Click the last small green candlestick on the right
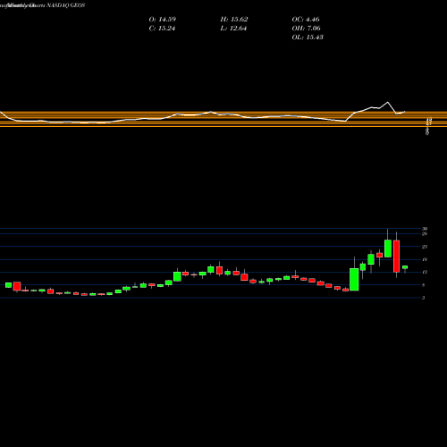 point(405,267)
